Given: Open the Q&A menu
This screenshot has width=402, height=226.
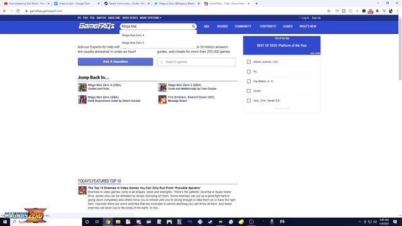Looking at the screenshot, I should 207,26.
